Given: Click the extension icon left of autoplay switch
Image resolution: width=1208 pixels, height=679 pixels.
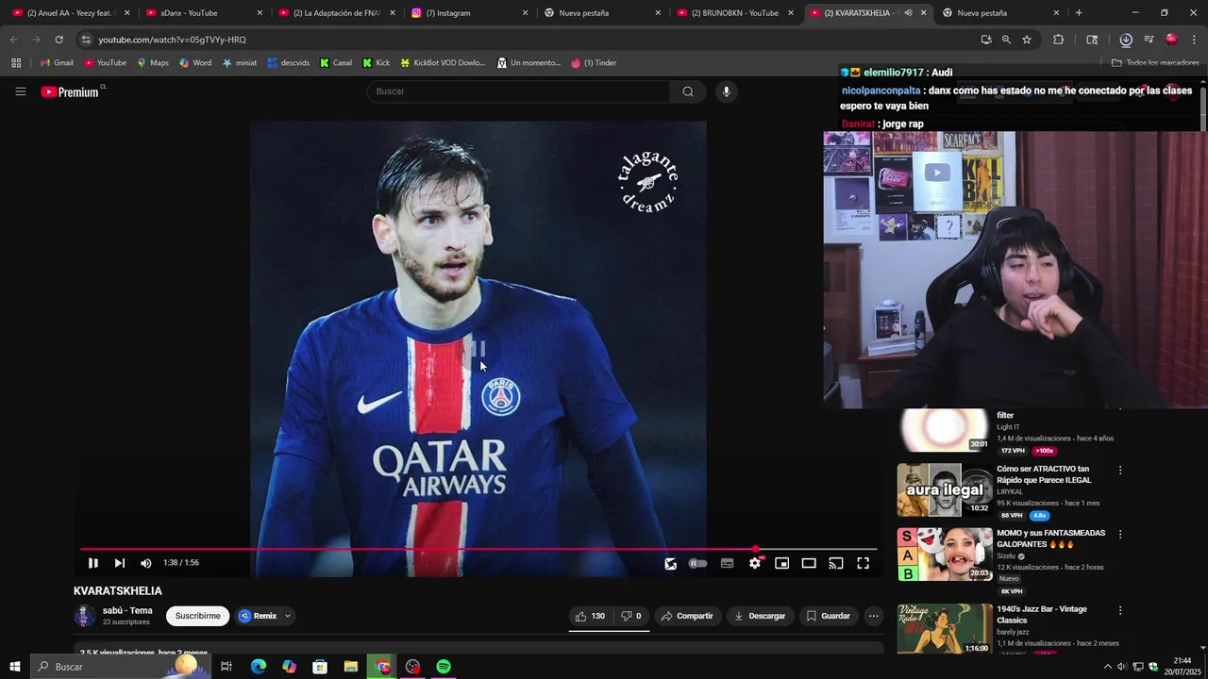Looking at the screenshot, I should [x=670, y=563].
